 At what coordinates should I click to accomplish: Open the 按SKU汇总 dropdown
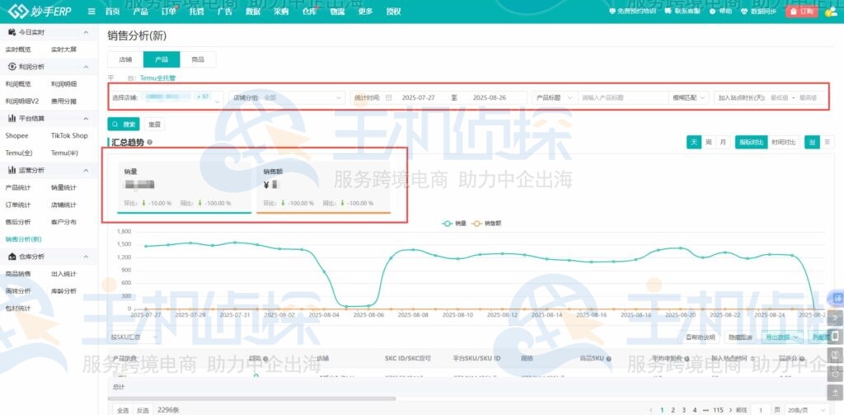[134, 337]
